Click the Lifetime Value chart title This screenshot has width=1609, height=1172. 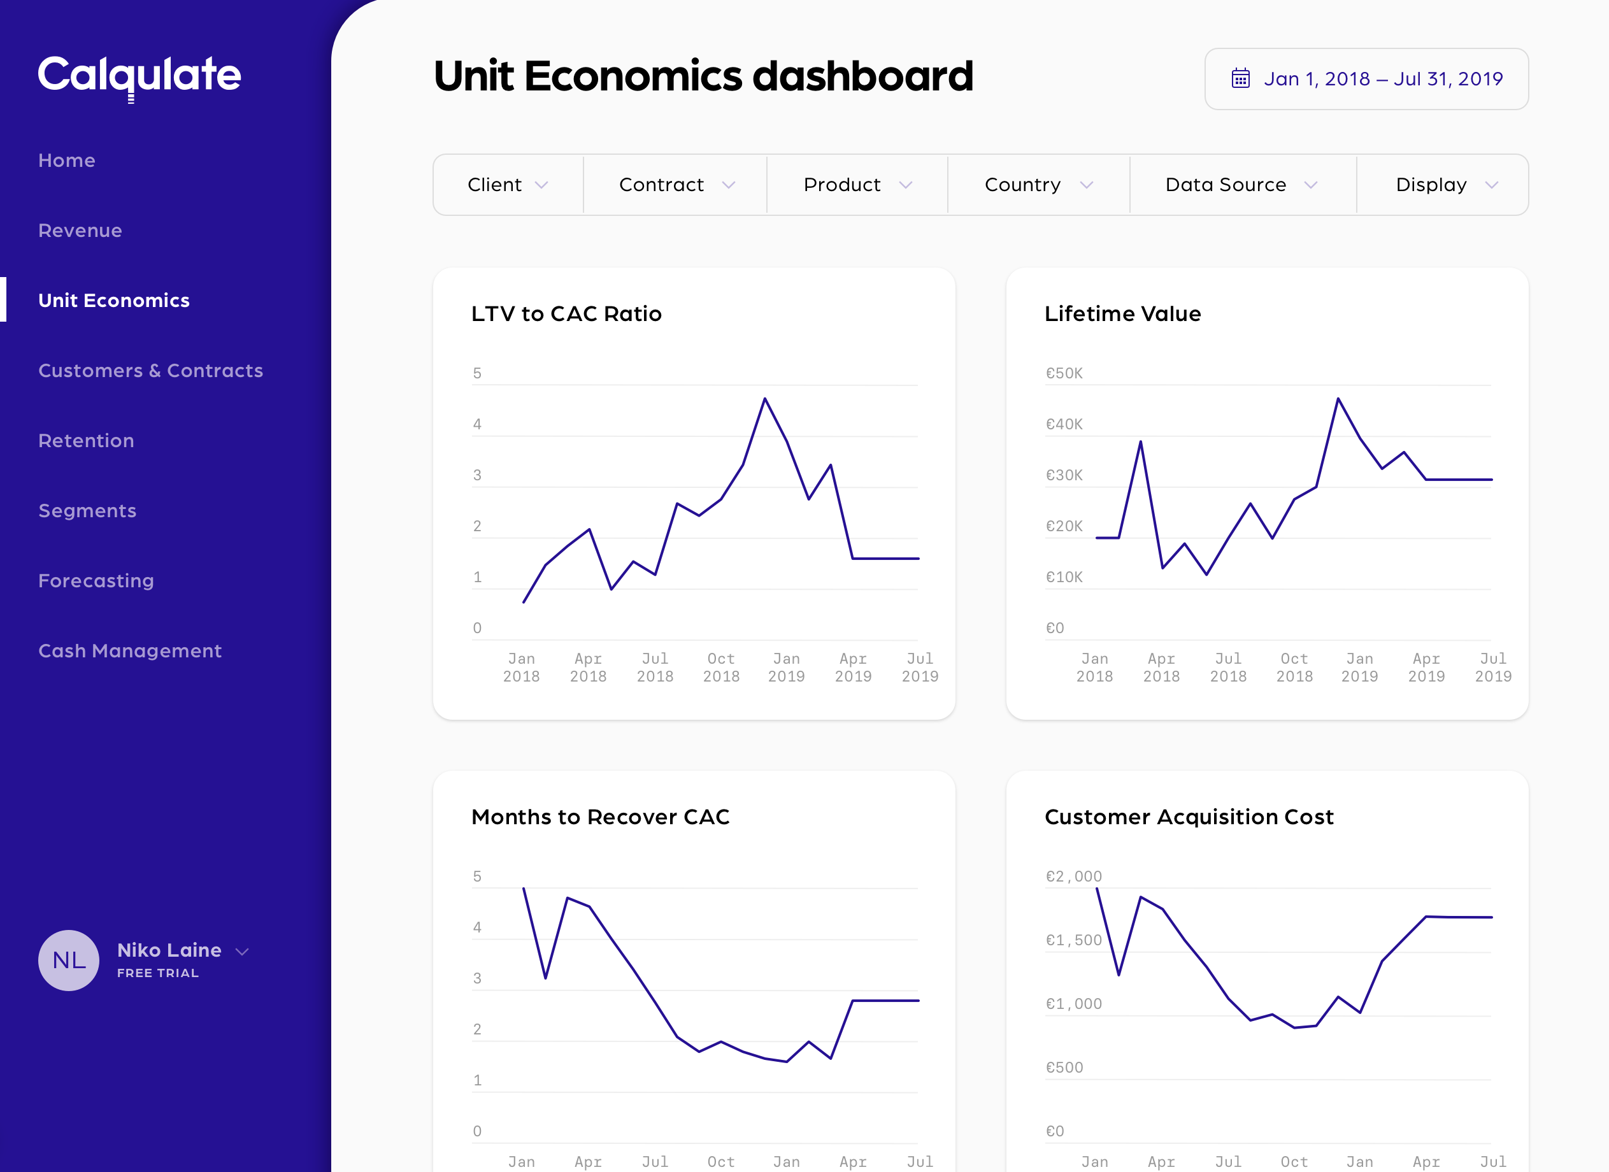(x=1122, y=313)
